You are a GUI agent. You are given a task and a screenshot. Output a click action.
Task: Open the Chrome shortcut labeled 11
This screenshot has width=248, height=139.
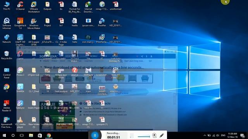pos(7,88)
